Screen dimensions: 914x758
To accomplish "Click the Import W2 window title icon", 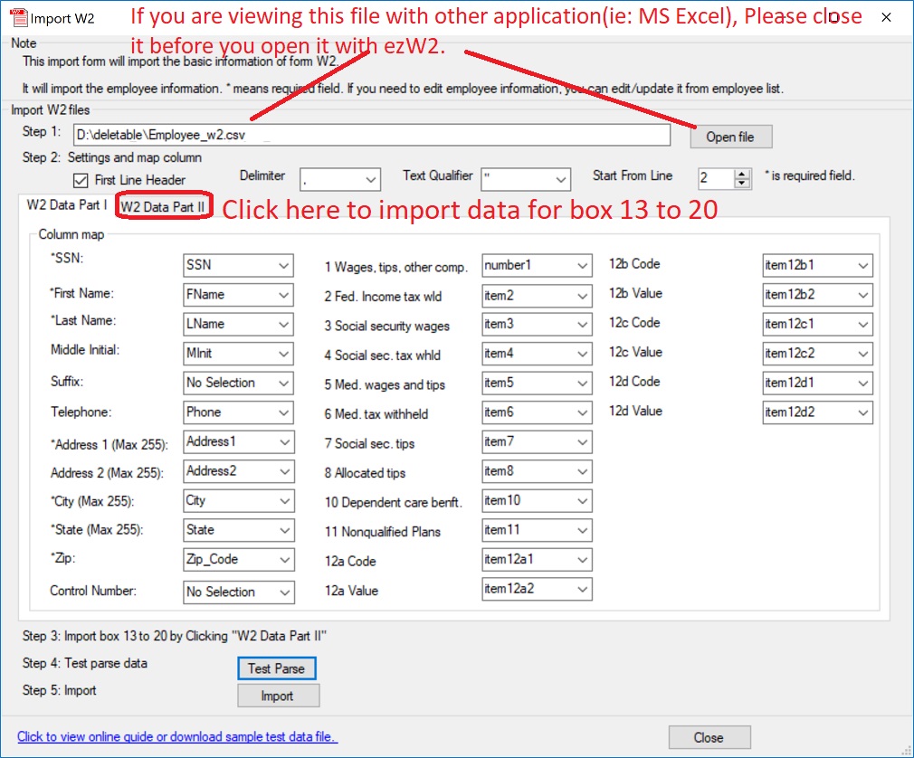I will tap(17, 18).
